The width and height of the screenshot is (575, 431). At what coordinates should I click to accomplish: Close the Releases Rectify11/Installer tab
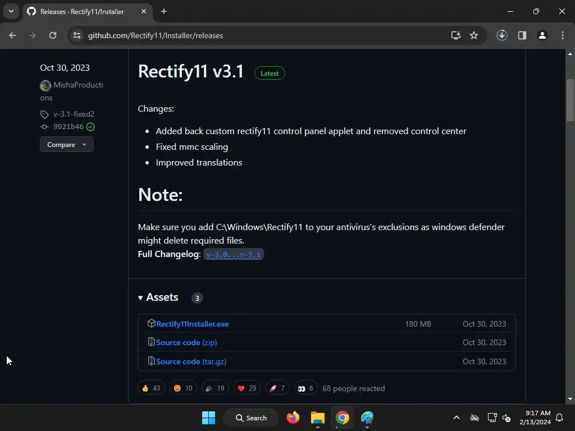144,12
